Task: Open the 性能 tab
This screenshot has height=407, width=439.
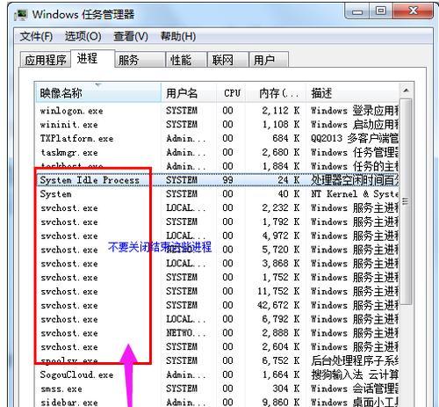Action: [x=186, y=60]
